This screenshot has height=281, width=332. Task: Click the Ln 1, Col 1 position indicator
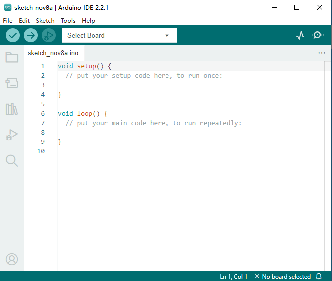click(233, 276)
